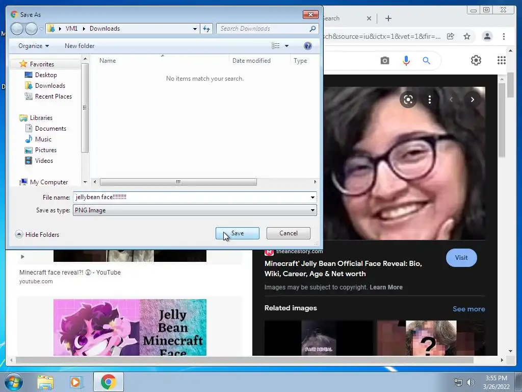Image resolution: width=522 pixels, height=392 pixels.
Task: Open the Chrome profile avatar
Action: click(x=487, y=36)
